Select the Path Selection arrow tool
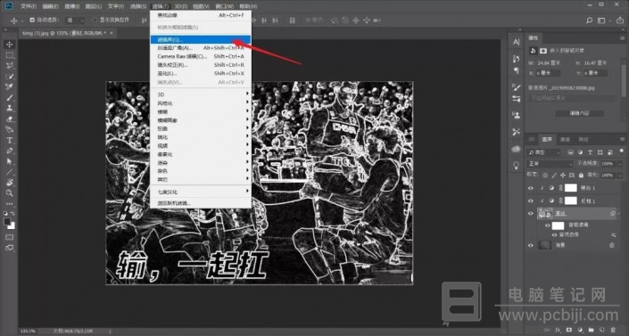 10,161
